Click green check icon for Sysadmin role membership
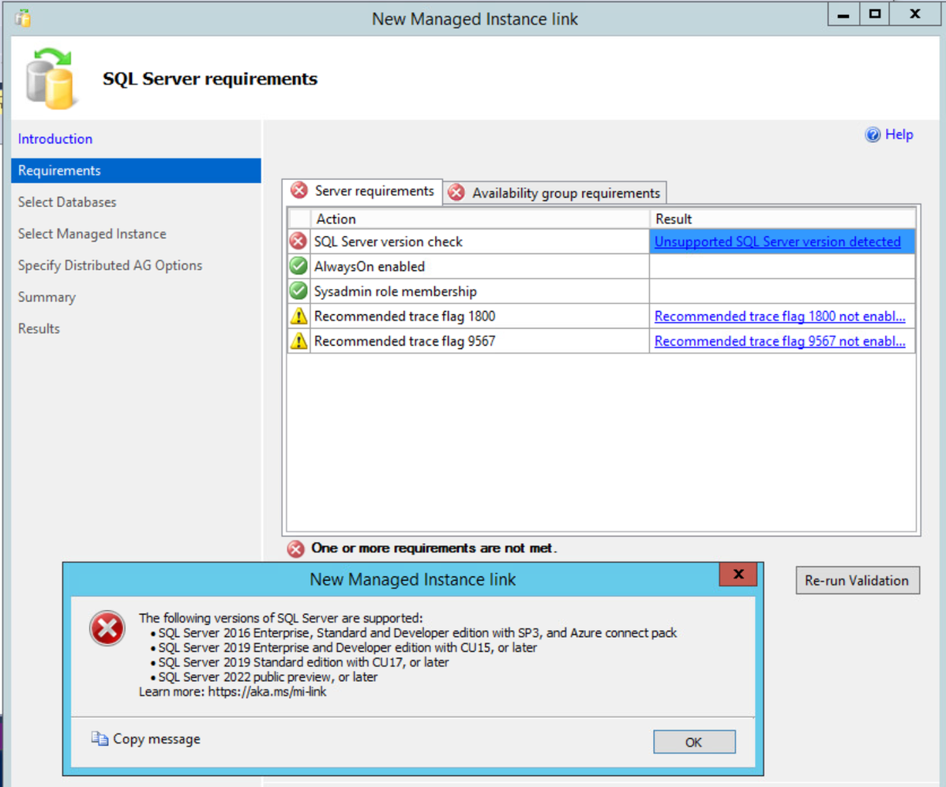Screen dimensions: 946x787 coord(298,290)
